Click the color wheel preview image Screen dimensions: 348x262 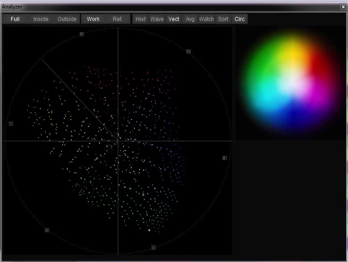[290, 84]
